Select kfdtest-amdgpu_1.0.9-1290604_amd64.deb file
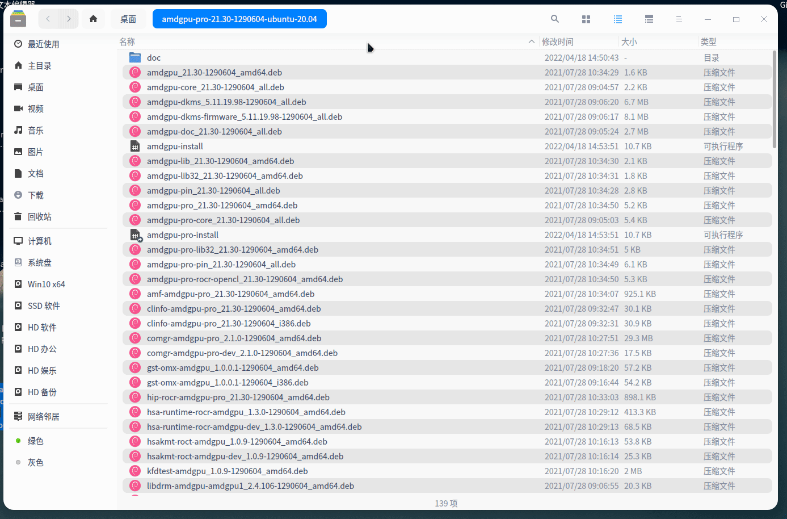787x519 pixels. (x=447, y=471)
